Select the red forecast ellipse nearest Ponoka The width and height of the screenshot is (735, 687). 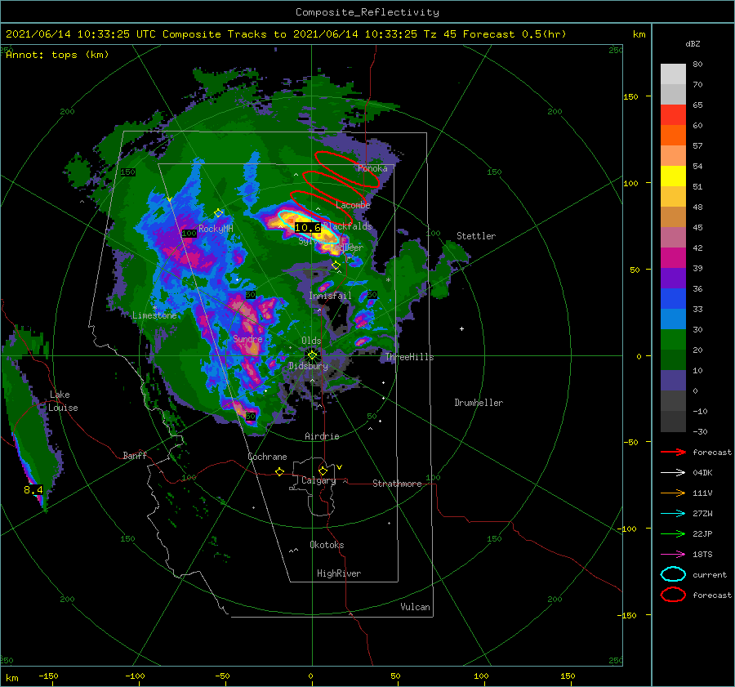(347, 170)
